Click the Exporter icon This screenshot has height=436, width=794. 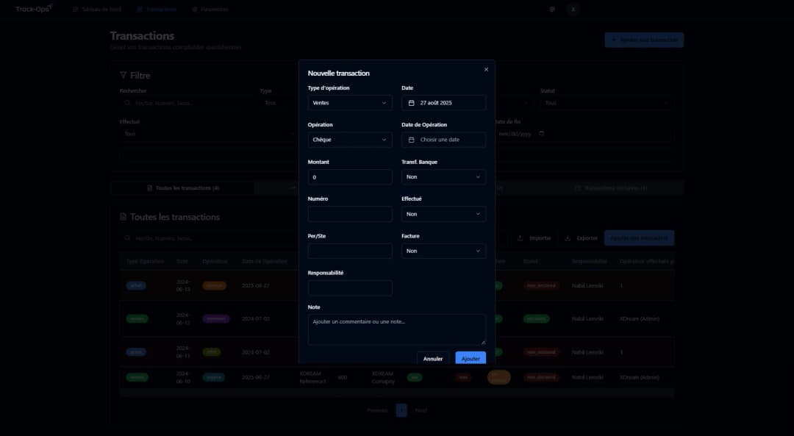pyautogui.click(x=568, y=237)
